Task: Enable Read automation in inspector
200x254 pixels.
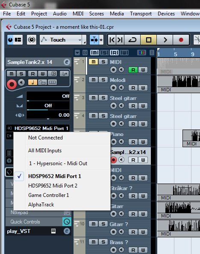Action: point(33,74)
